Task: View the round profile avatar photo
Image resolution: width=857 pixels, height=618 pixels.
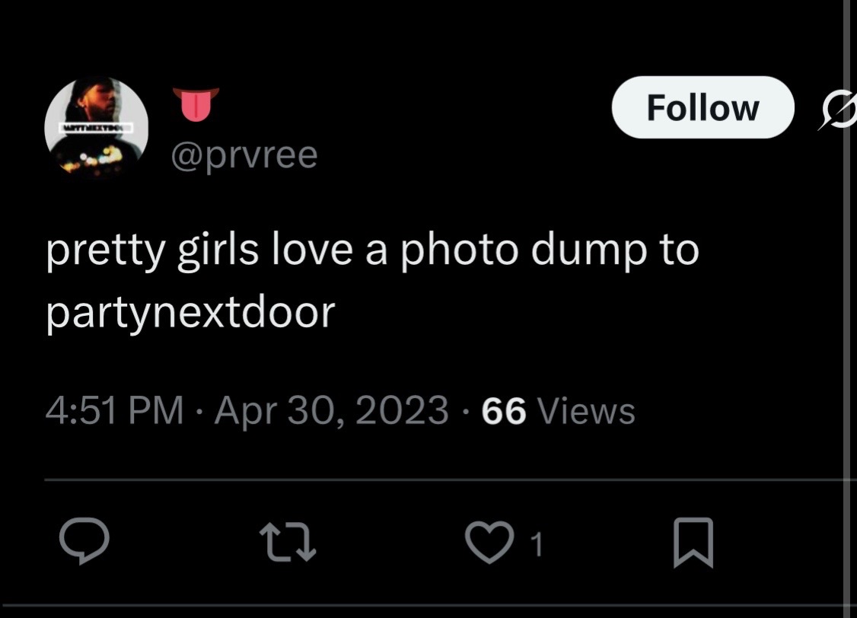Action: 96,128
